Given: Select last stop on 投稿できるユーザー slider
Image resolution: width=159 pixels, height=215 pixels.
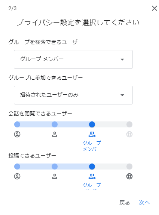Looking at the screenshot, I should point(129,167).
